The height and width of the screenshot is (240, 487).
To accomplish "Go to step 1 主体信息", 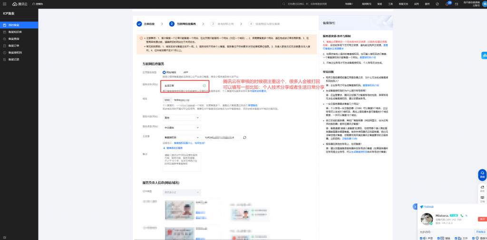I will tap(146, 24).
